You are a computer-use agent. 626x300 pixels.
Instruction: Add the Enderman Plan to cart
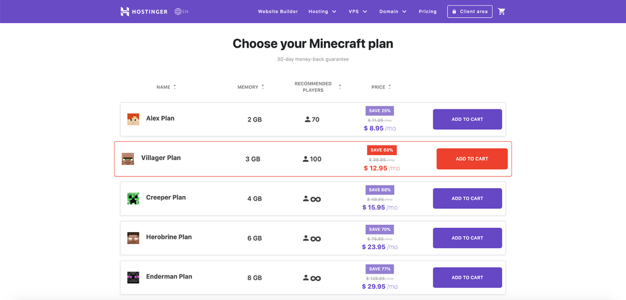pyautogui.click(x=467, y=277)
